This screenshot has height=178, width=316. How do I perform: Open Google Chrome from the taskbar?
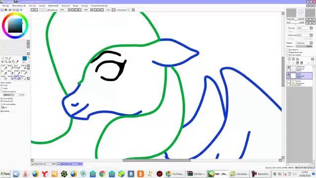[102, 174]
